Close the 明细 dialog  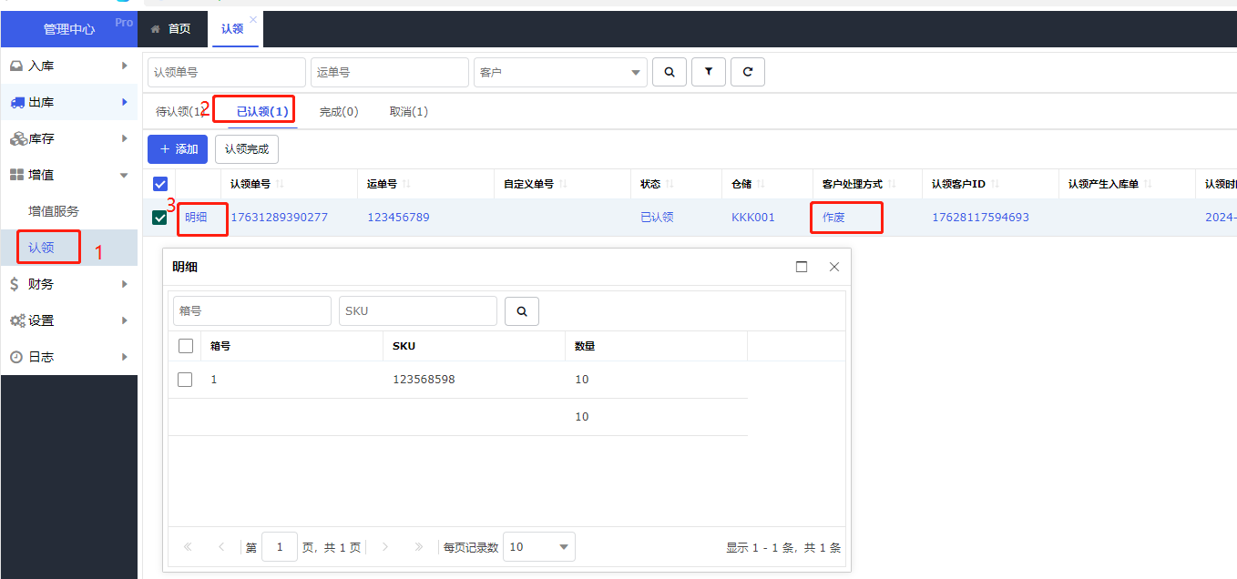coord(833,267)
